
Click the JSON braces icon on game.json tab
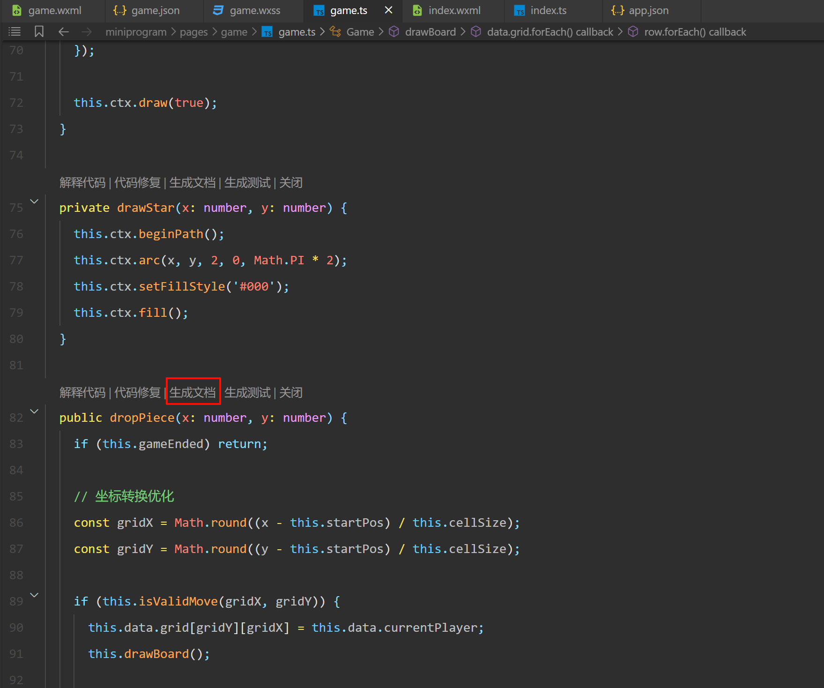click(x=120, y=10)
